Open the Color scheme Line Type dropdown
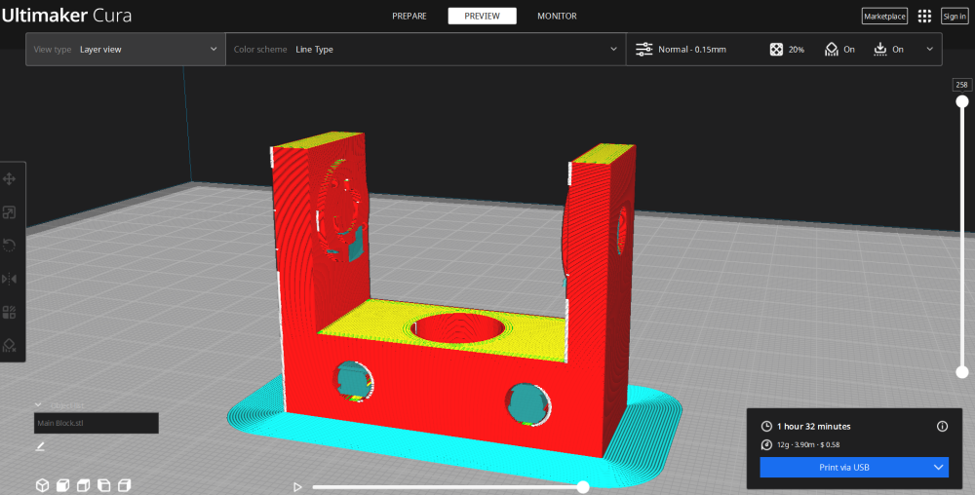This screenshot has width=975, height=495. pyautogui.click(x=426, y=49)
